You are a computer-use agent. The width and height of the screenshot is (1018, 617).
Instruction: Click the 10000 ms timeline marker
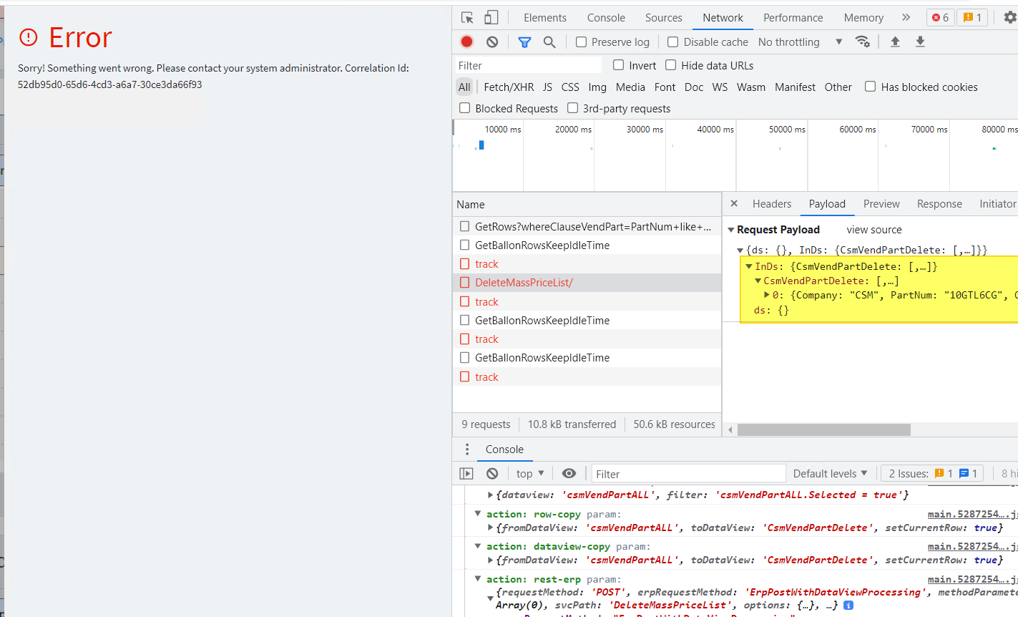tap(502, 130)
